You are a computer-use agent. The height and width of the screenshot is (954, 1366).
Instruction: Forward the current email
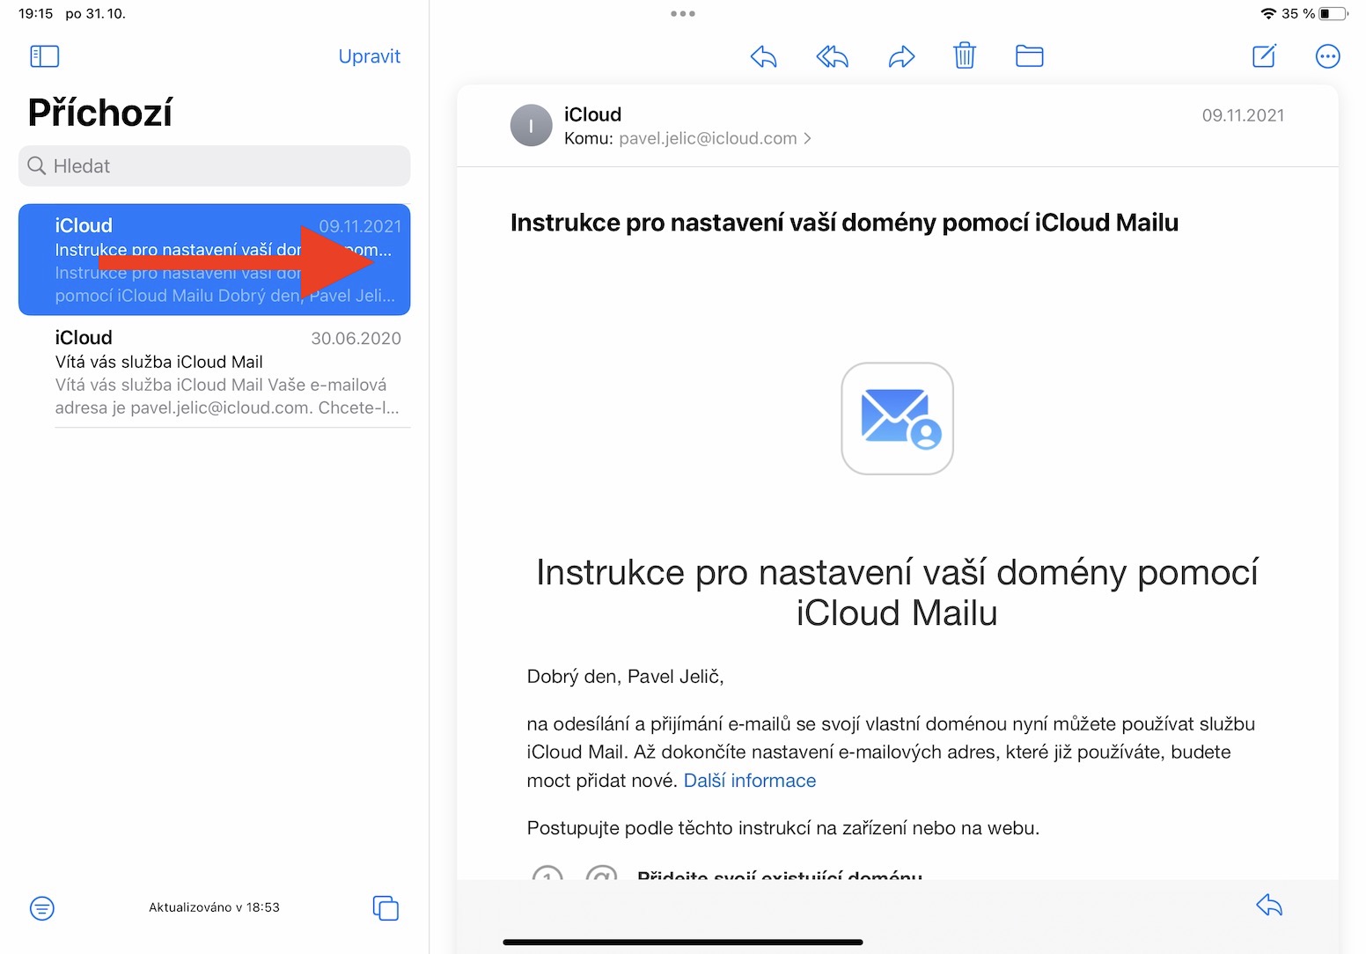[901, 57]
